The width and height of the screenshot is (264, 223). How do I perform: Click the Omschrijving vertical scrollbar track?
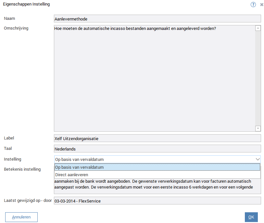tap(258, 78)
